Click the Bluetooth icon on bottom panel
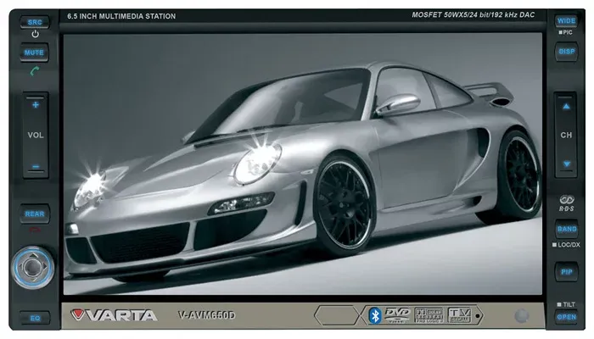This screenshot has height=339, width=594. [x=375, y=315]
